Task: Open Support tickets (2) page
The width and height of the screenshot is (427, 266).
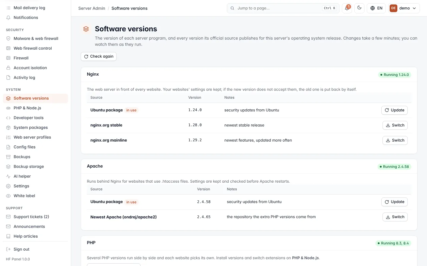Action: click(36, 217)
